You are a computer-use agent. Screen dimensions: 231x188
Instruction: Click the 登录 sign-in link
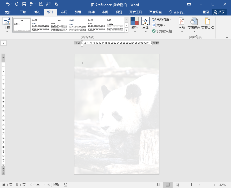206,12
